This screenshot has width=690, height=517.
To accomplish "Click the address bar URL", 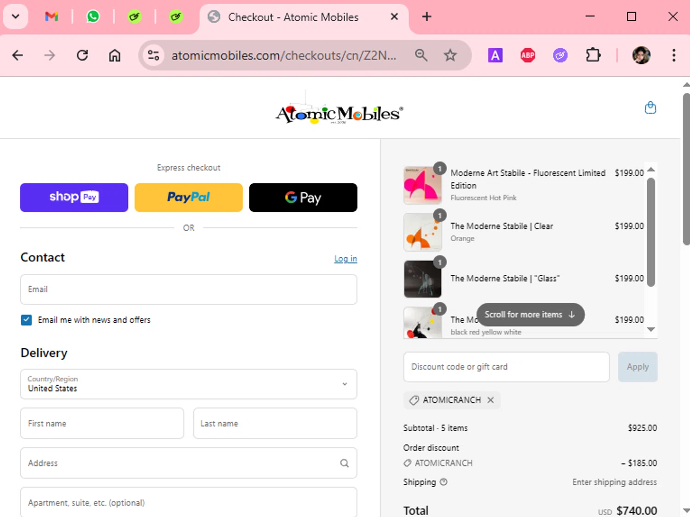I will tap(283, 56).
